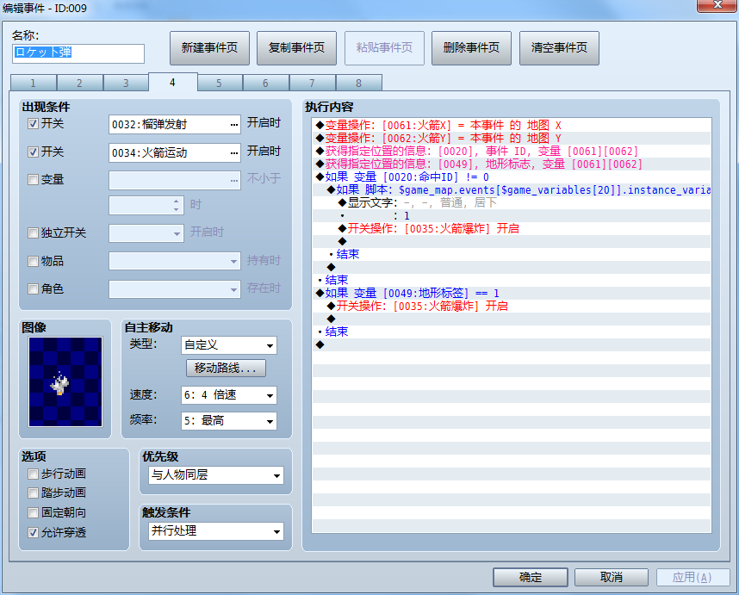
Task: Open the 类型 自定义 dropdown
Action: coord(229,344)
